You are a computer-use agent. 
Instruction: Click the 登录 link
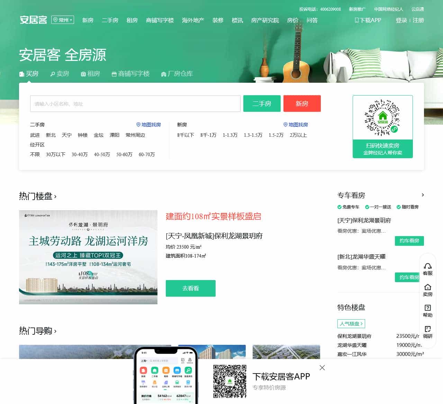click(x=401, y=20)
